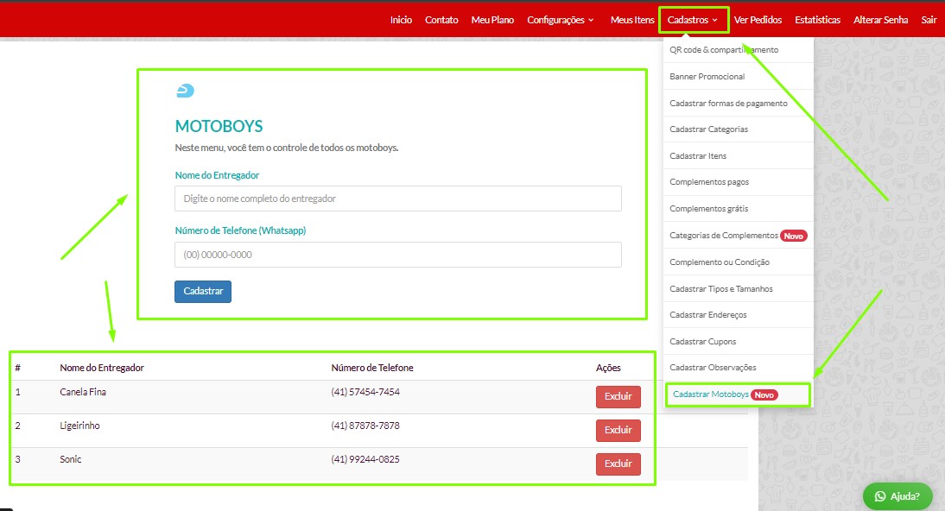
Task: Select Cadastrar Motoboys from the dropdown
Action: [x=711, y=394]
